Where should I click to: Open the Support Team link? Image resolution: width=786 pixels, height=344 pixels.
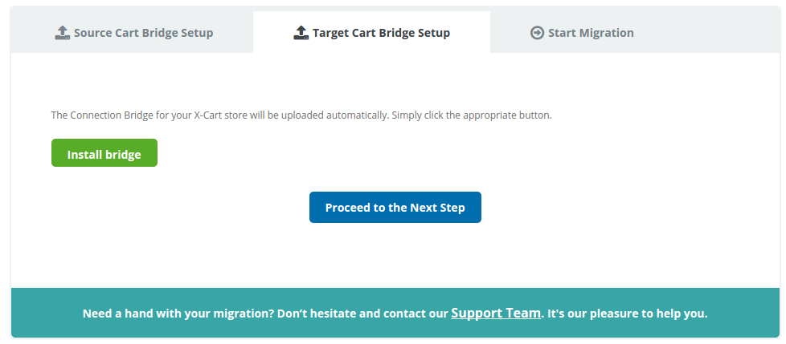[x=496, y=313]
